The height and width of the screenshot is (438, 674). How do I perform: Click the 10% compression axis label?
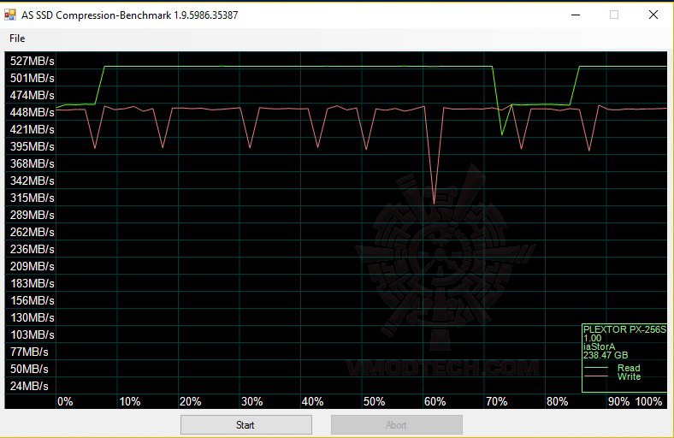pyautogui.click(x=130, y=402)
